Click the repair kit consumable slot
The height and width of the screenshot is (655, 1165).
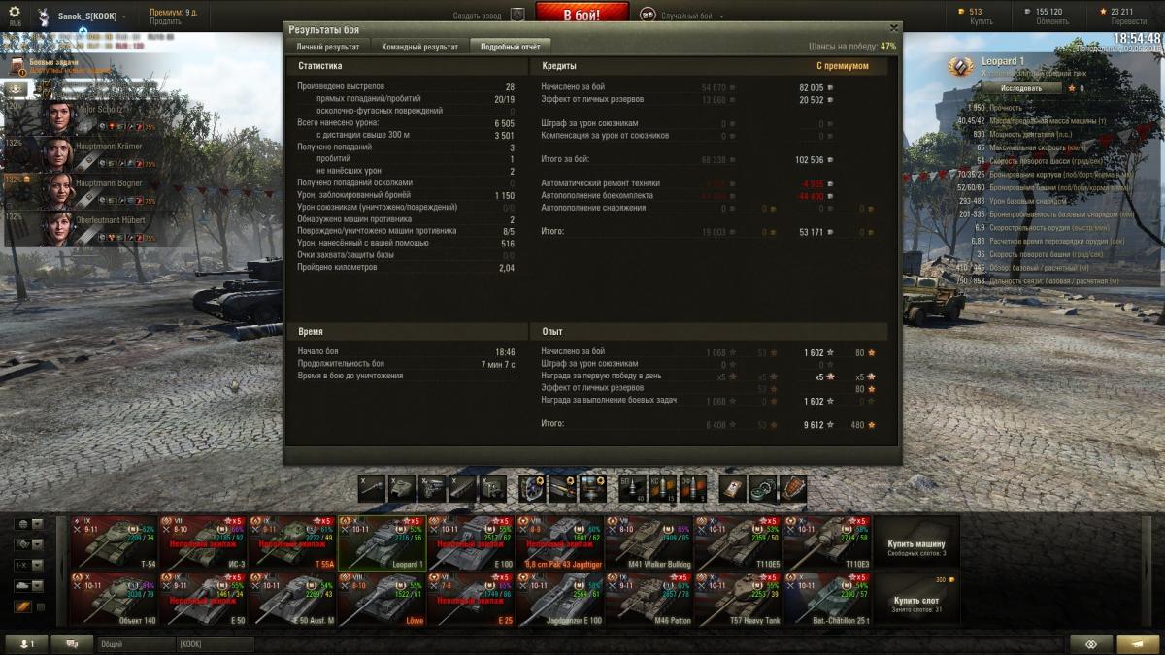click(x=763, y=489)
